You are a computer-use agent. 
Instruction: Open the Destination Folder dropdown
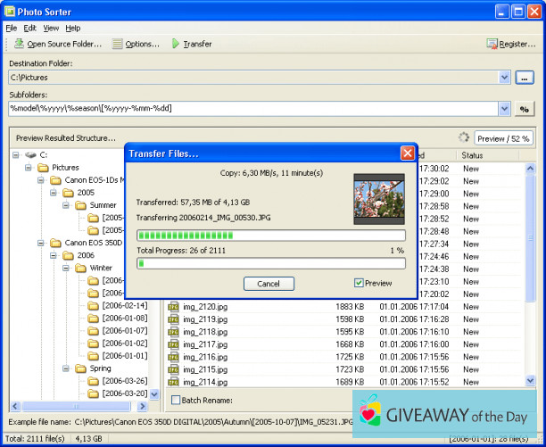[x=504, y=78]
